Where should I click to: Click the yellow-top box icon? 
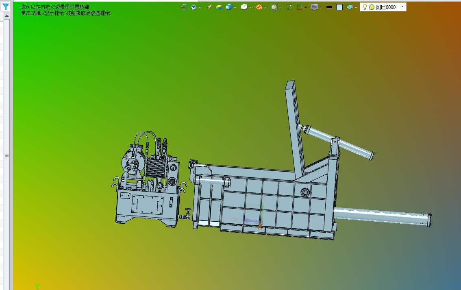(219, 7)
